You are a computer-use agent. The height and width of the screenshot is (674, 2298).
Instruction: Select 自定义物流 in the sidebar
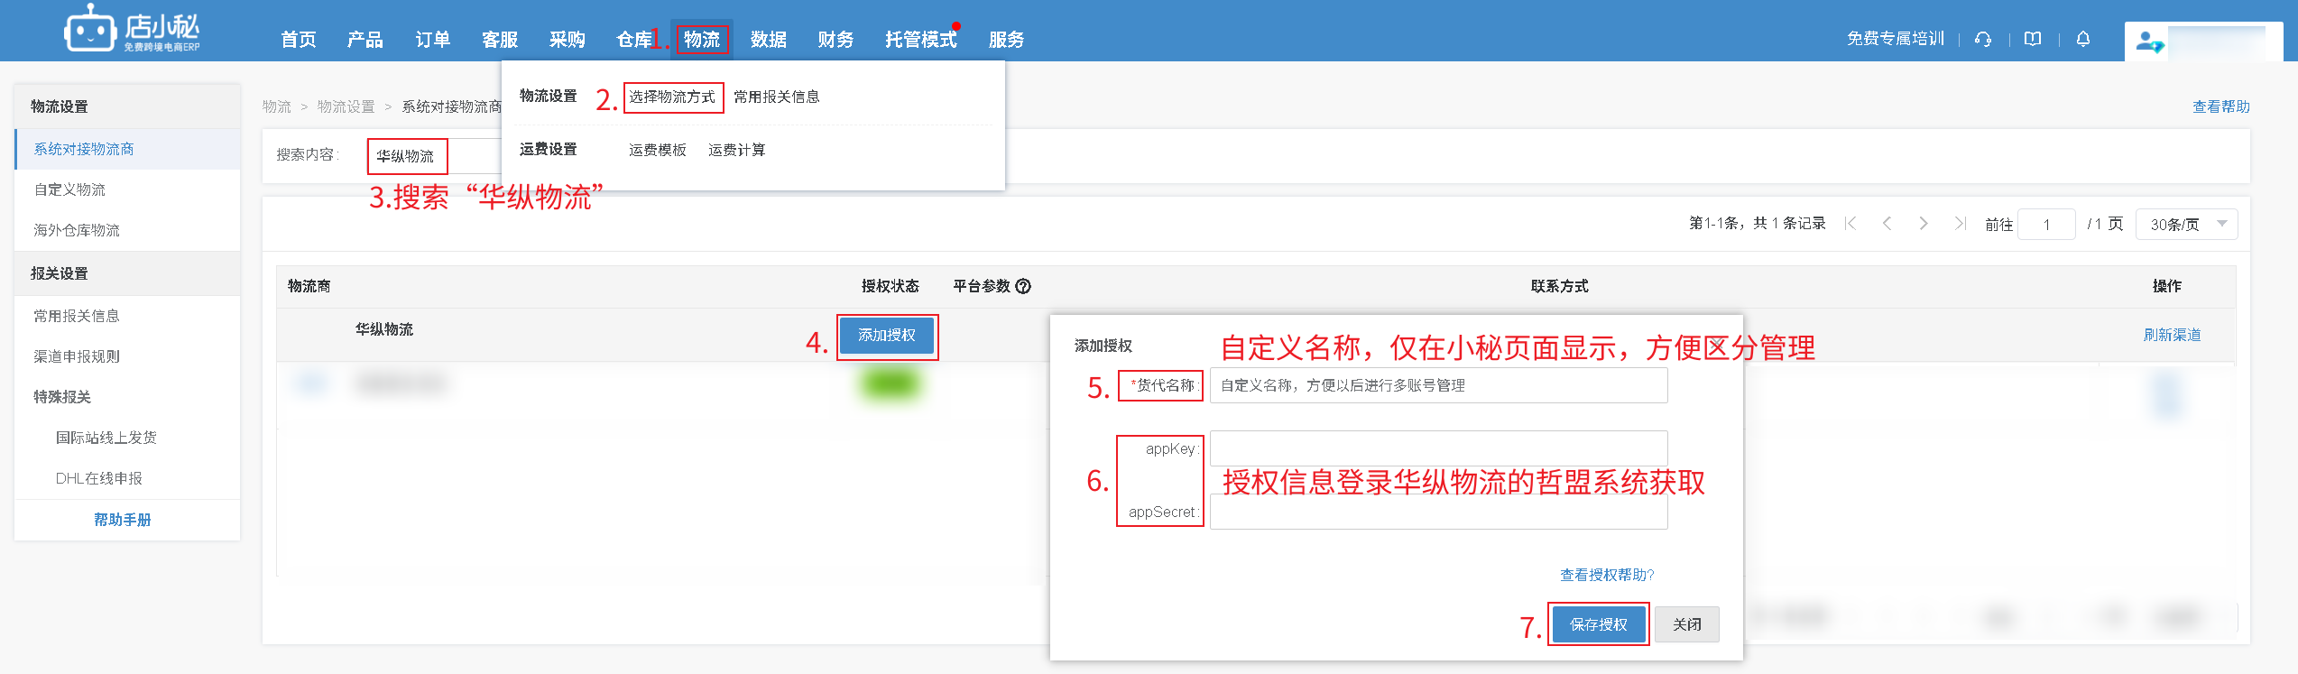[69, 189]
